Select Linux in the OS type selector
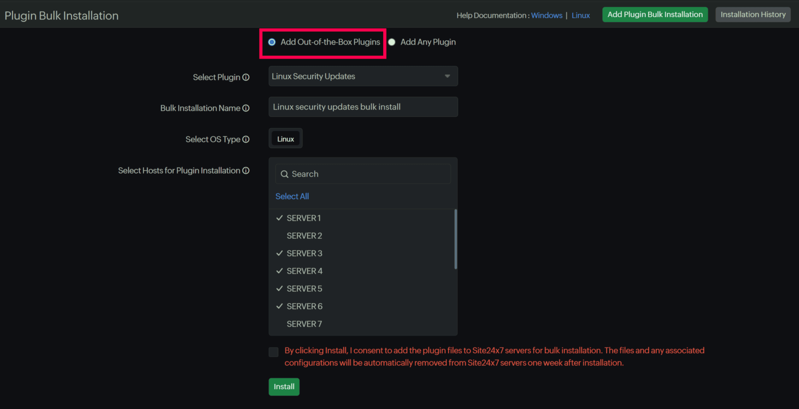The width and height of the screenshot is (799, 409). [x=285, y=139]
